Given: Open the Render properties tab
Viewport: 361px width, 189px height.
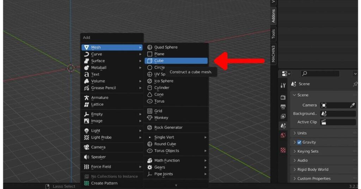Looking at the screenshot, I should [x=283, y=97].
